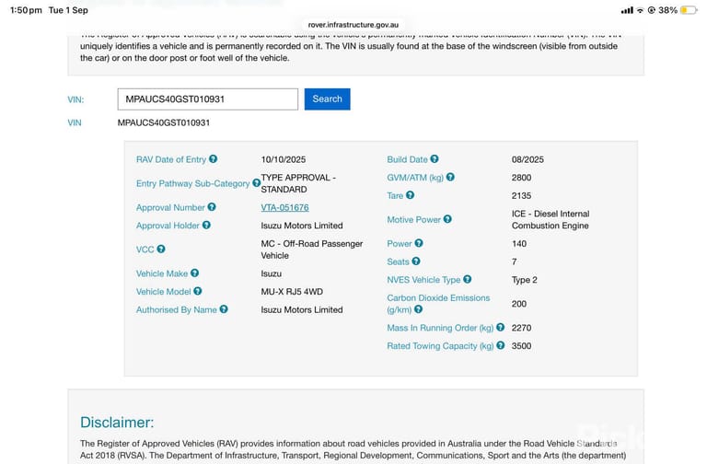Open help icon beside Entry Pathway Sub-Category
Image resolution: width=707 pixels, height=464 pixels.
click(x=256, y=182)
